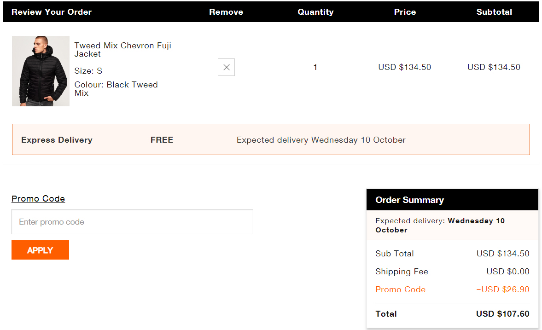
Task: Click the Subtotal column header
Action: point(494,12)
